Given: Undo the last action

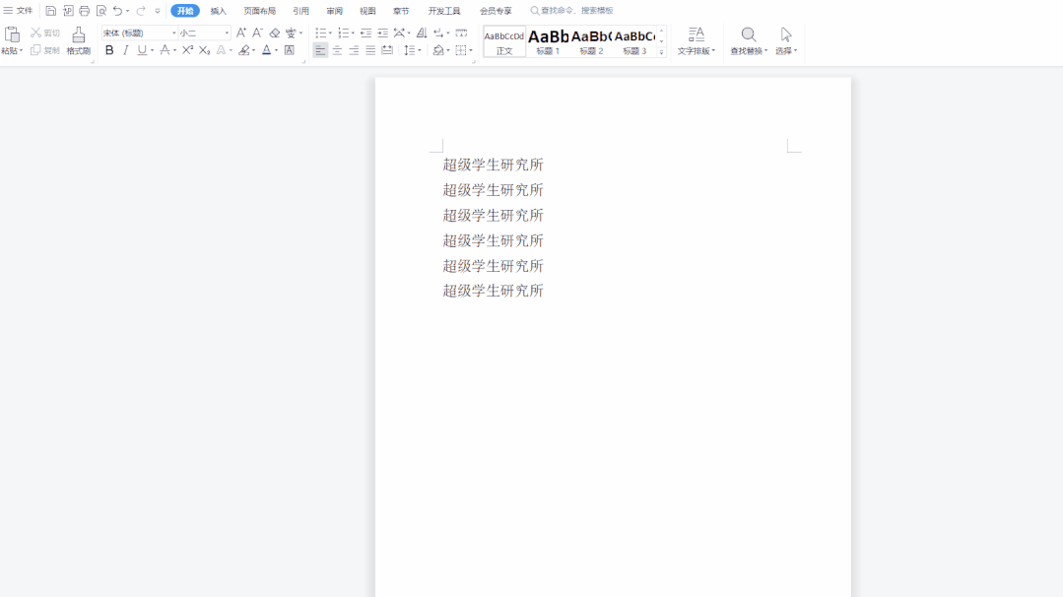Looking at the screenshot, I should coord(117,11).
